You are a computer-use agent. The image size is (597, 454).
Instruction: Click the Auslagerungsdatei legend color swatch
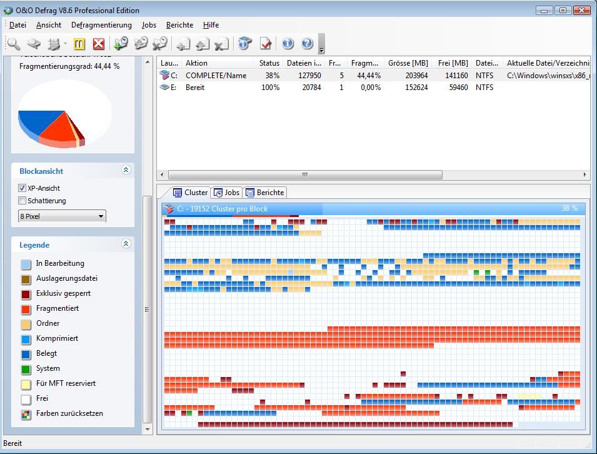(26, 279)
